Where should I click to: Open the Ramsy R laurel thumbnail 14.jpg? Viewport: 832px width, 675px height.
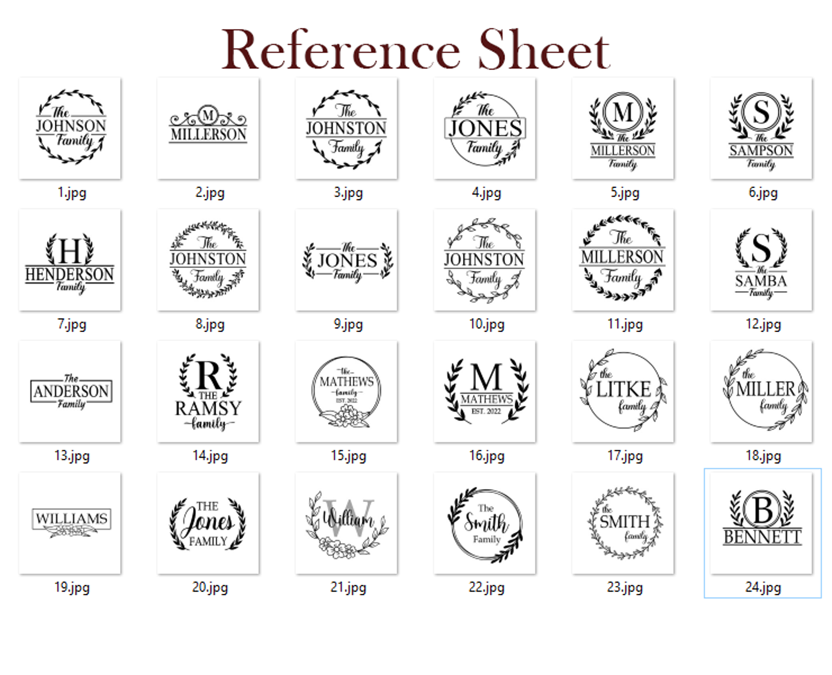[x=208, y=391]
